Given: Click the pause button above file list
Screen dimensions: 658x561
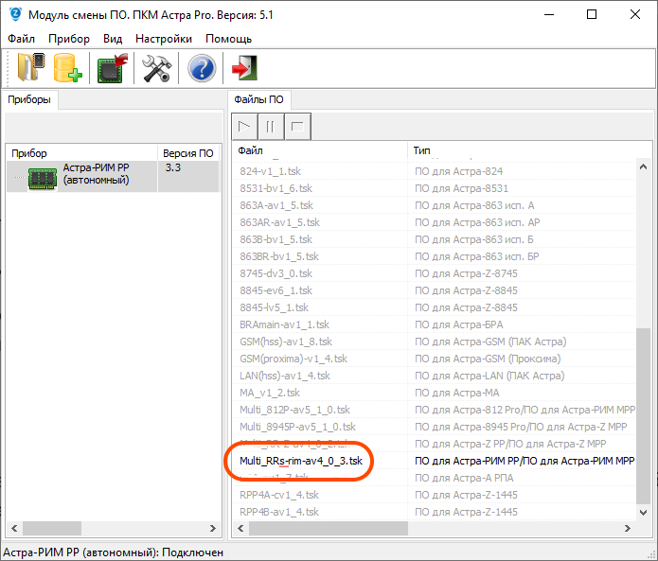Looking at the screenshot, I should click(271, 126).
